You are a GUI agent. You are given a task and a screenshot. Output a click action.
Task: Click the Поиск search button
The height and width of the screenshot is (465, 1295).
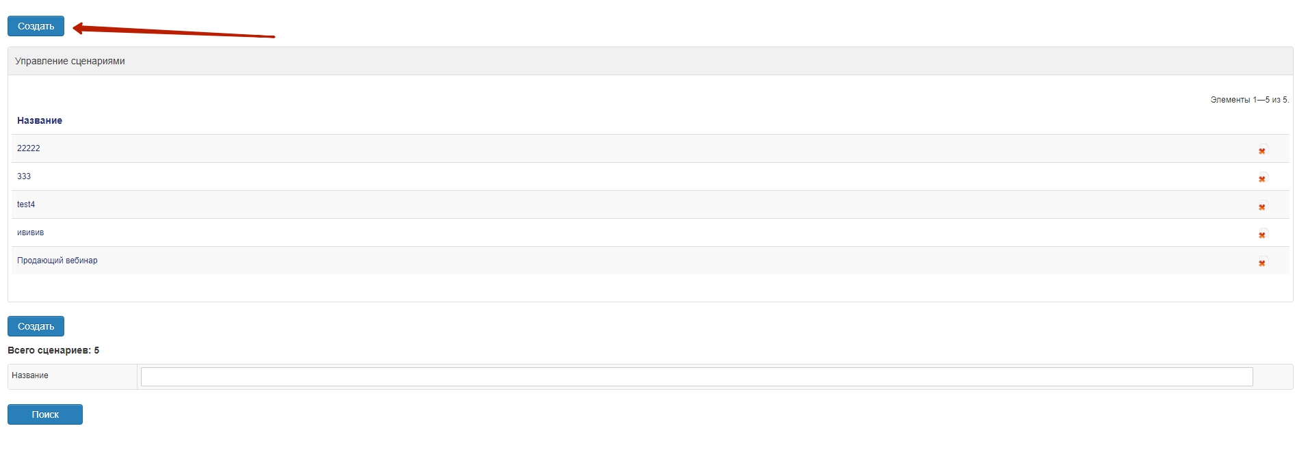pyautogui.click(x=45, y=414)
